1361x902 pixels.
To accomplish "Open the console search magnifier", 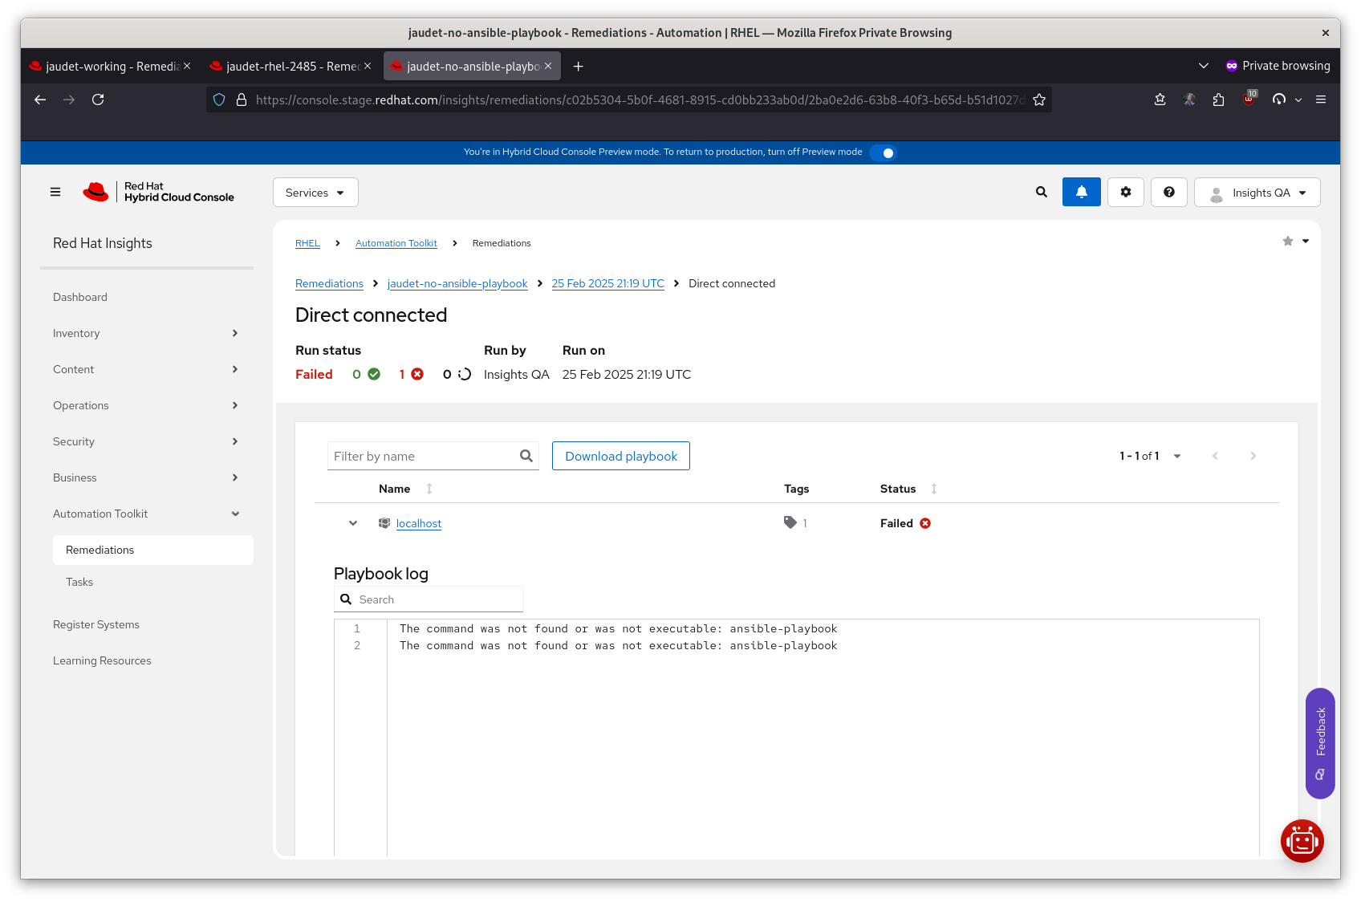I will click(x=1042, y=192).
